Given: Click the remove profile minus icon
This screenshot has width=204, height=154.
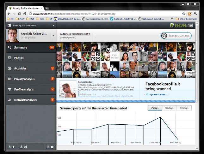Looking at the screenshot, I should [x=50, y=147].
